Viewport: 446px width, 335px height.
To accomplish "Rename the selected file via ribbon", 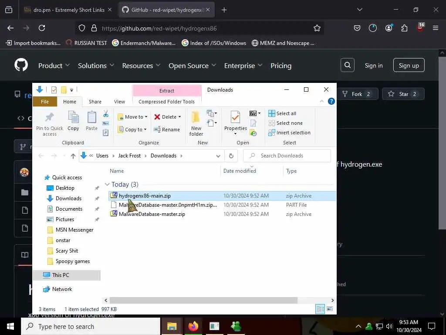I will pos(167,130).
